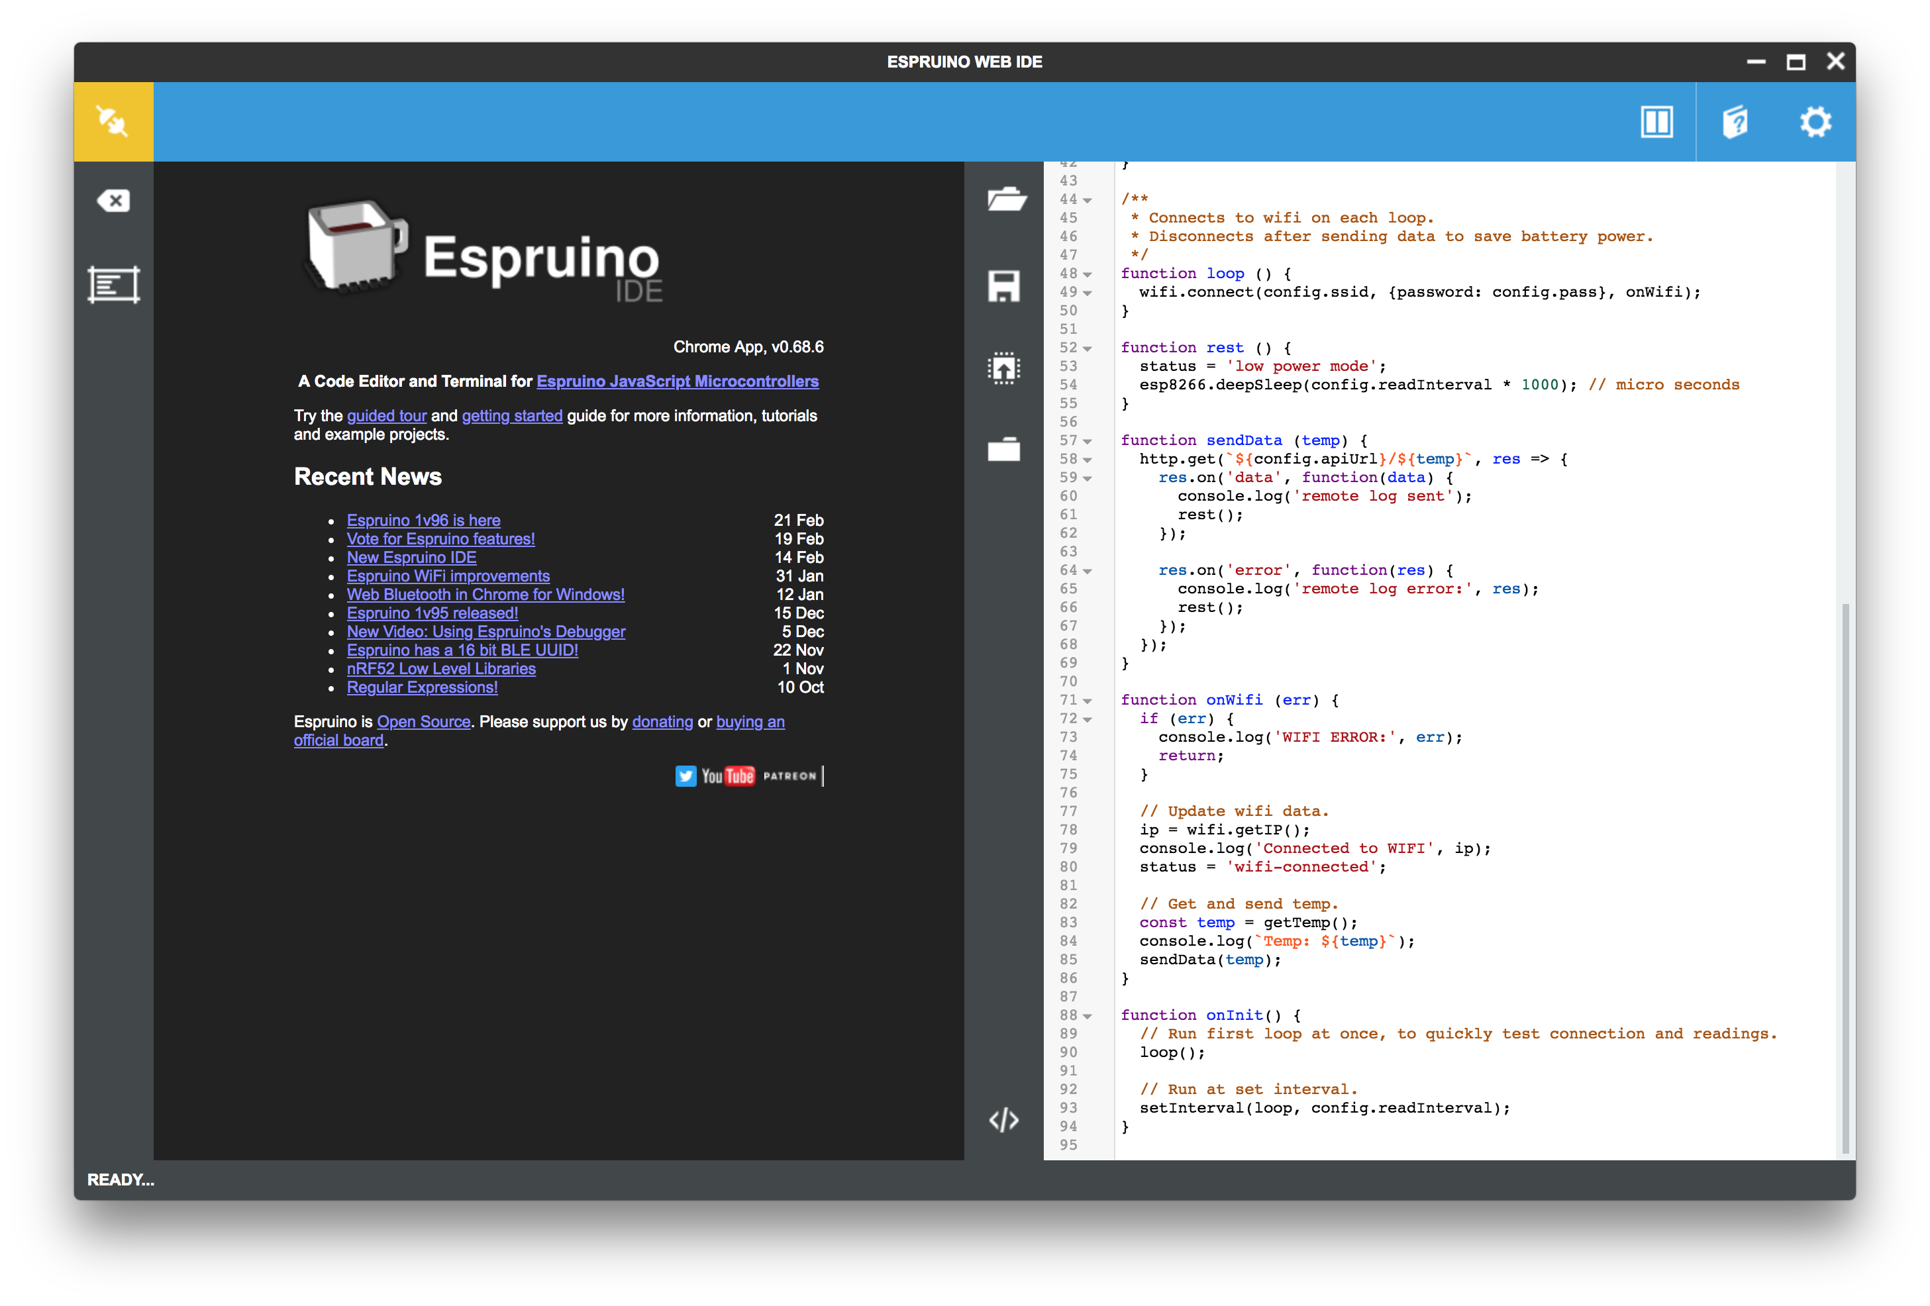Open the Open Source link
Screen dimensions: 1930x1306
coord(423,723)
